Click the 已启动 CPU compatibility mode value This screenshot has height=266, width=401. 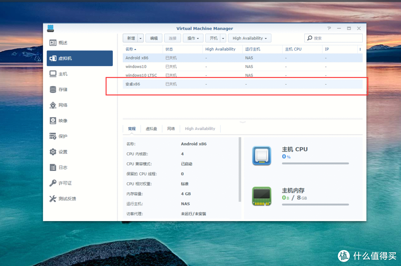pos(187,164)
